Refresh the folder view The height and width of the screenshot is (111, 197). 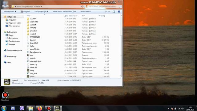click(x=84, y=7)
